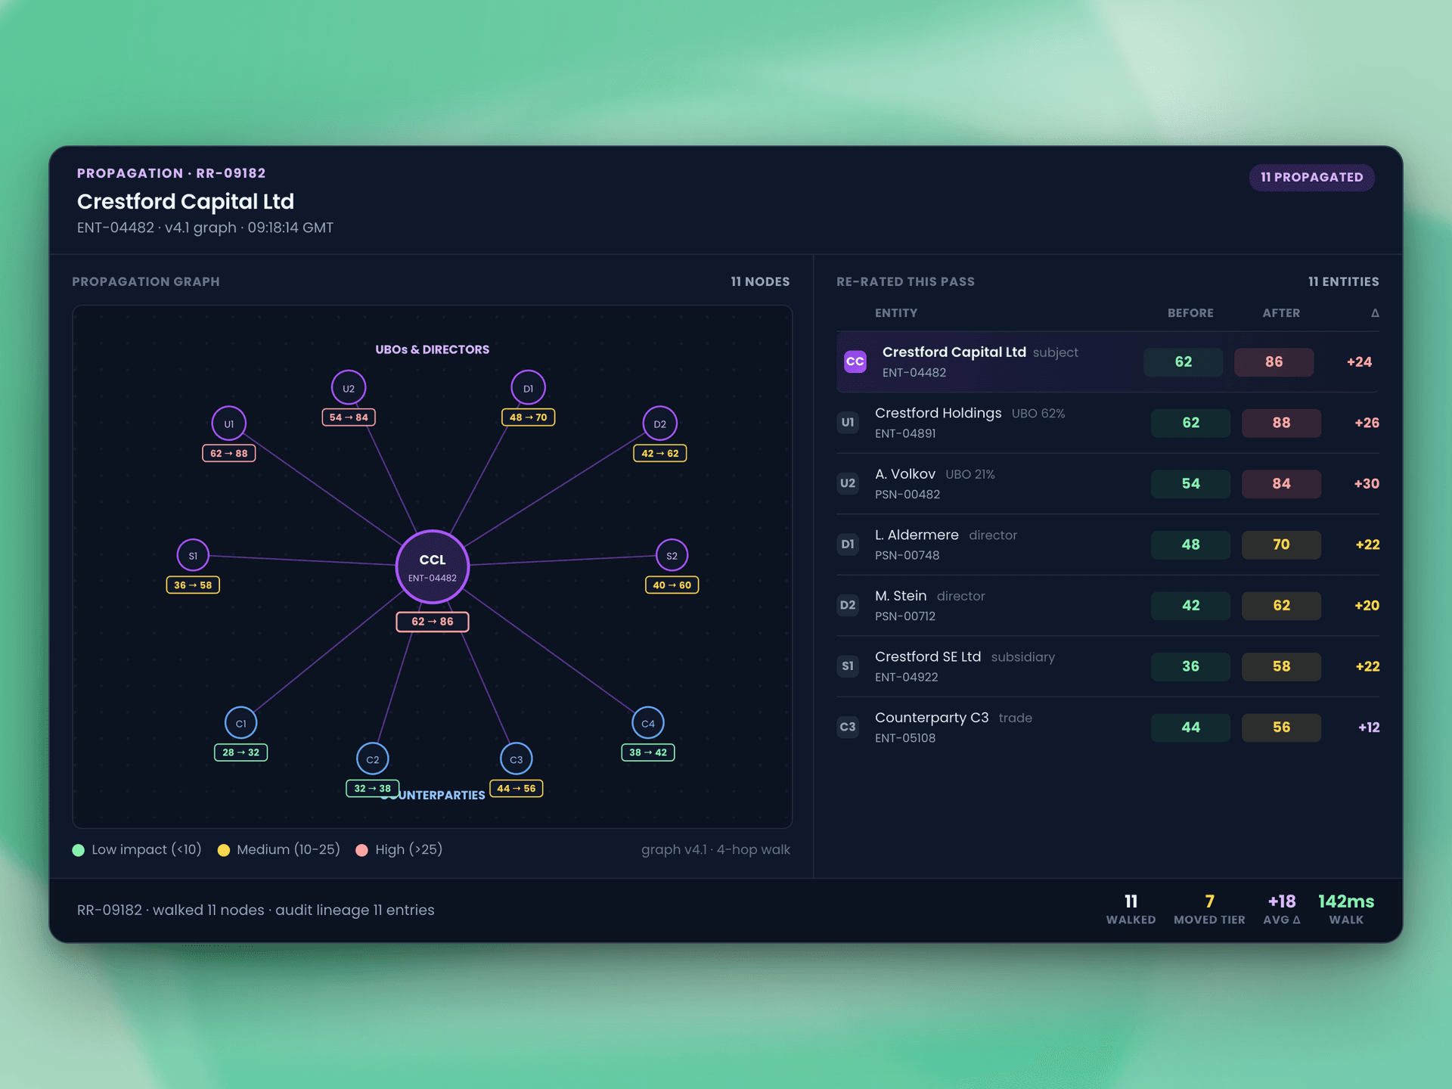Click the S2 subsidiary node
Viewport: 1452px width, 1089px height.
coord(672,555)
